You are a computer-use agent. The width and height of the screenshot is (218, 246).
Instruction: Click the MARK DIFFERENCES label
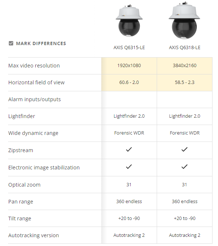pos(41,44)
